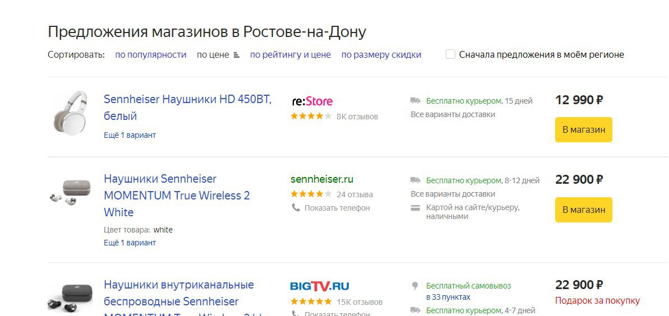The width and height of the screenshot is (669, 316).
Task: Expand extra variant for HD 450BT
Action: point(130,135)
